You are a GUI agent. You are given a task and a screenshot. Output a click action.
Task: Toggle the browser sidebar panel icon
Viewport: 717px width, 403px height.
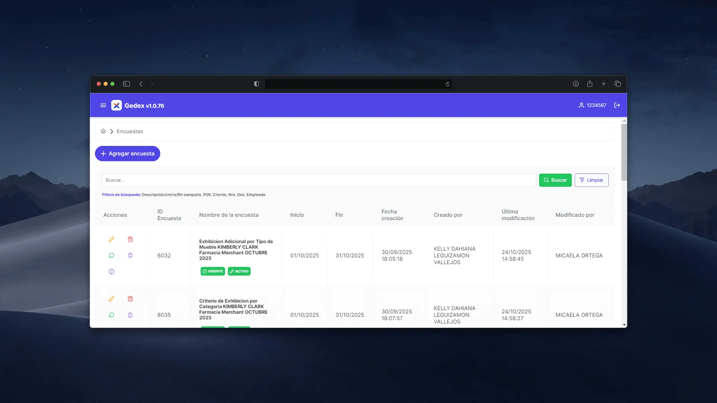click(x=127, y=84)
